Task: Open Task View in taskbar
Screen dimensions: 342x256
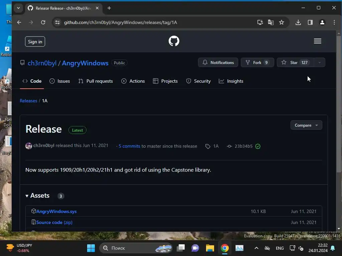Action: [181, 248]
